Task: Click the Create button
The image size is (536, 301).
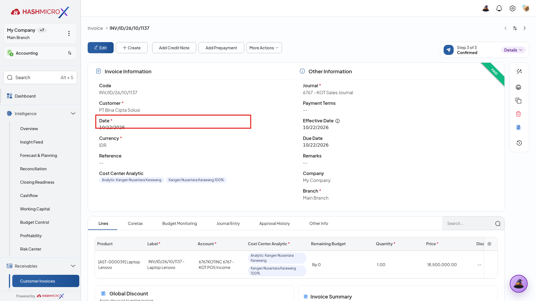Action: pyautogui.click(x=132, y=48)
